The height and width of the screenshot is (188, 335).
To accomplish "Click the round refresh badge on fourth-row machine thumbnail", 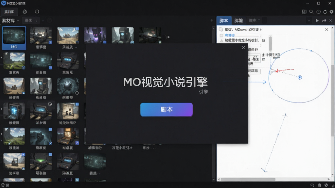I will (x=50, y=104).
